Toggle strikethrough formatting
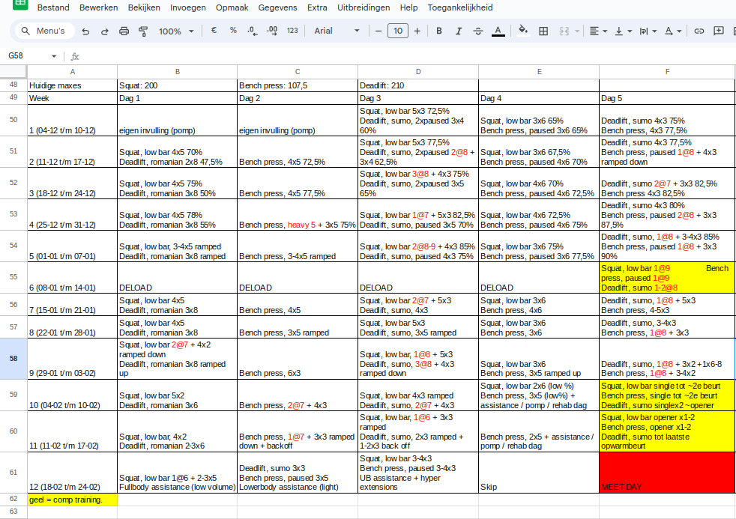Viewport: 736px width, 519px height. 478,31
